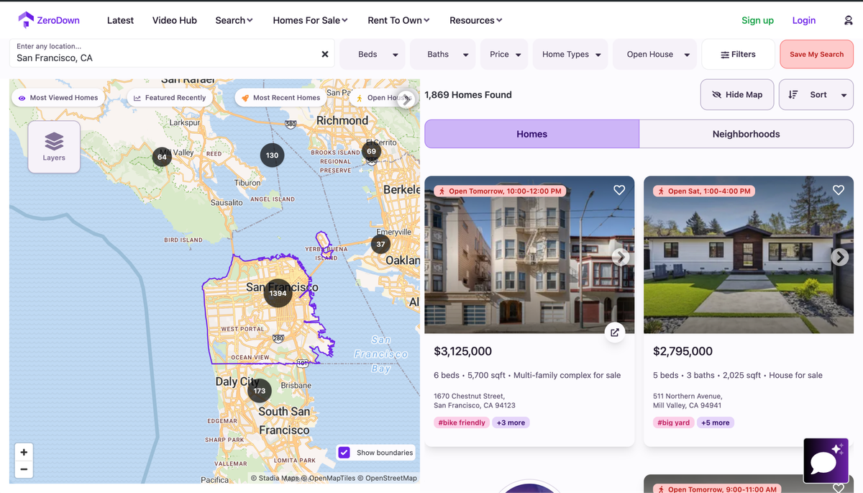Click the 1394 San Francisco cluster marker
Viewport: 863px width, 493px height.
point(278,293)
